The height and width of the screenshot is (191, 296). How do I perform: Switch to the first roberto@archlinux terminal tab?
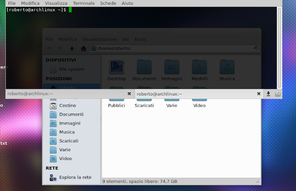pos(70,94)
